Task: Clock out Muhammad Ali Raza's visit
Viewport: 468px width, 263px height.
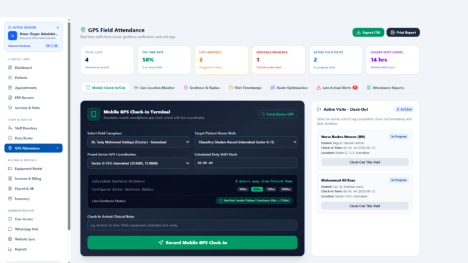Action: pyautogui.click(x=365, y=206)
